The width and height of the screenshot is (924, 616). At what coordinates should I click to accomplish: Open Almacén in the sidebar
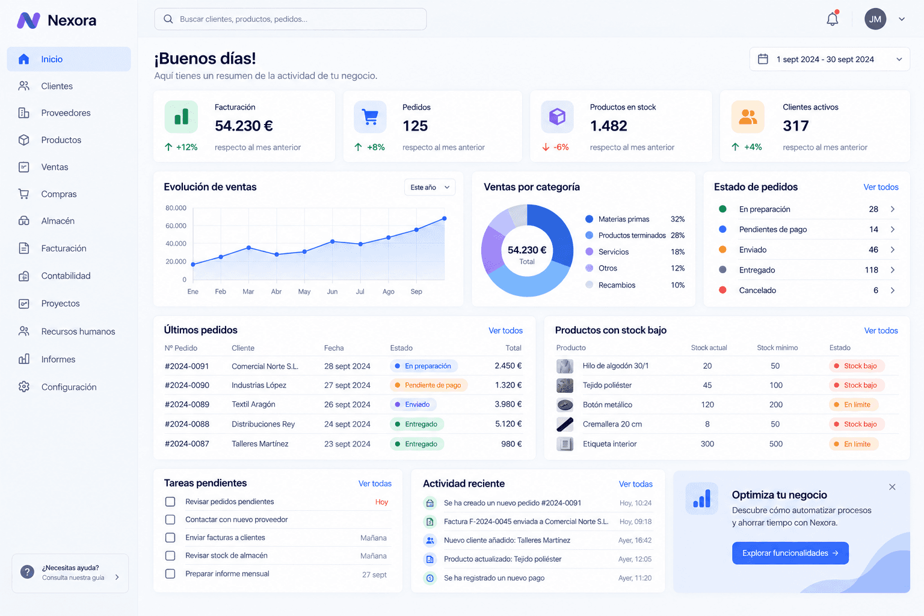tap(69, 221)
